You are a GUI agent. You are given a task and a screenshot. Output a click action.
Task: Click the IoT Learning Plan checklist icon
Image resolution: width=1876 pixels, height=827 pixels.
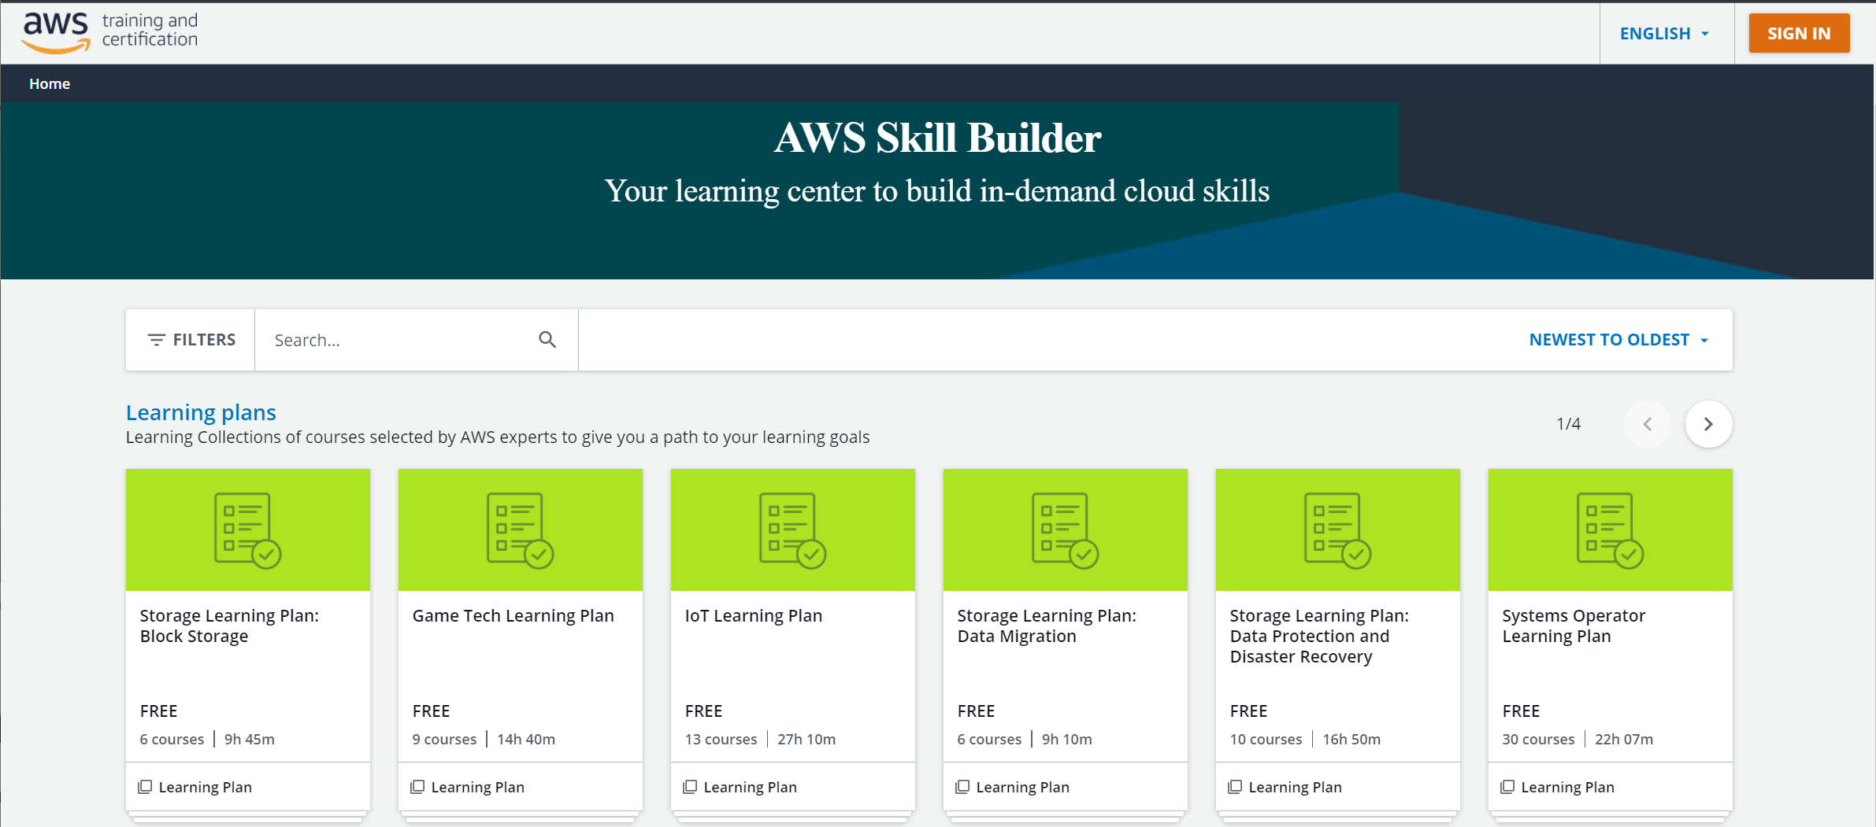pyautogui.click(x=792, y=530)
